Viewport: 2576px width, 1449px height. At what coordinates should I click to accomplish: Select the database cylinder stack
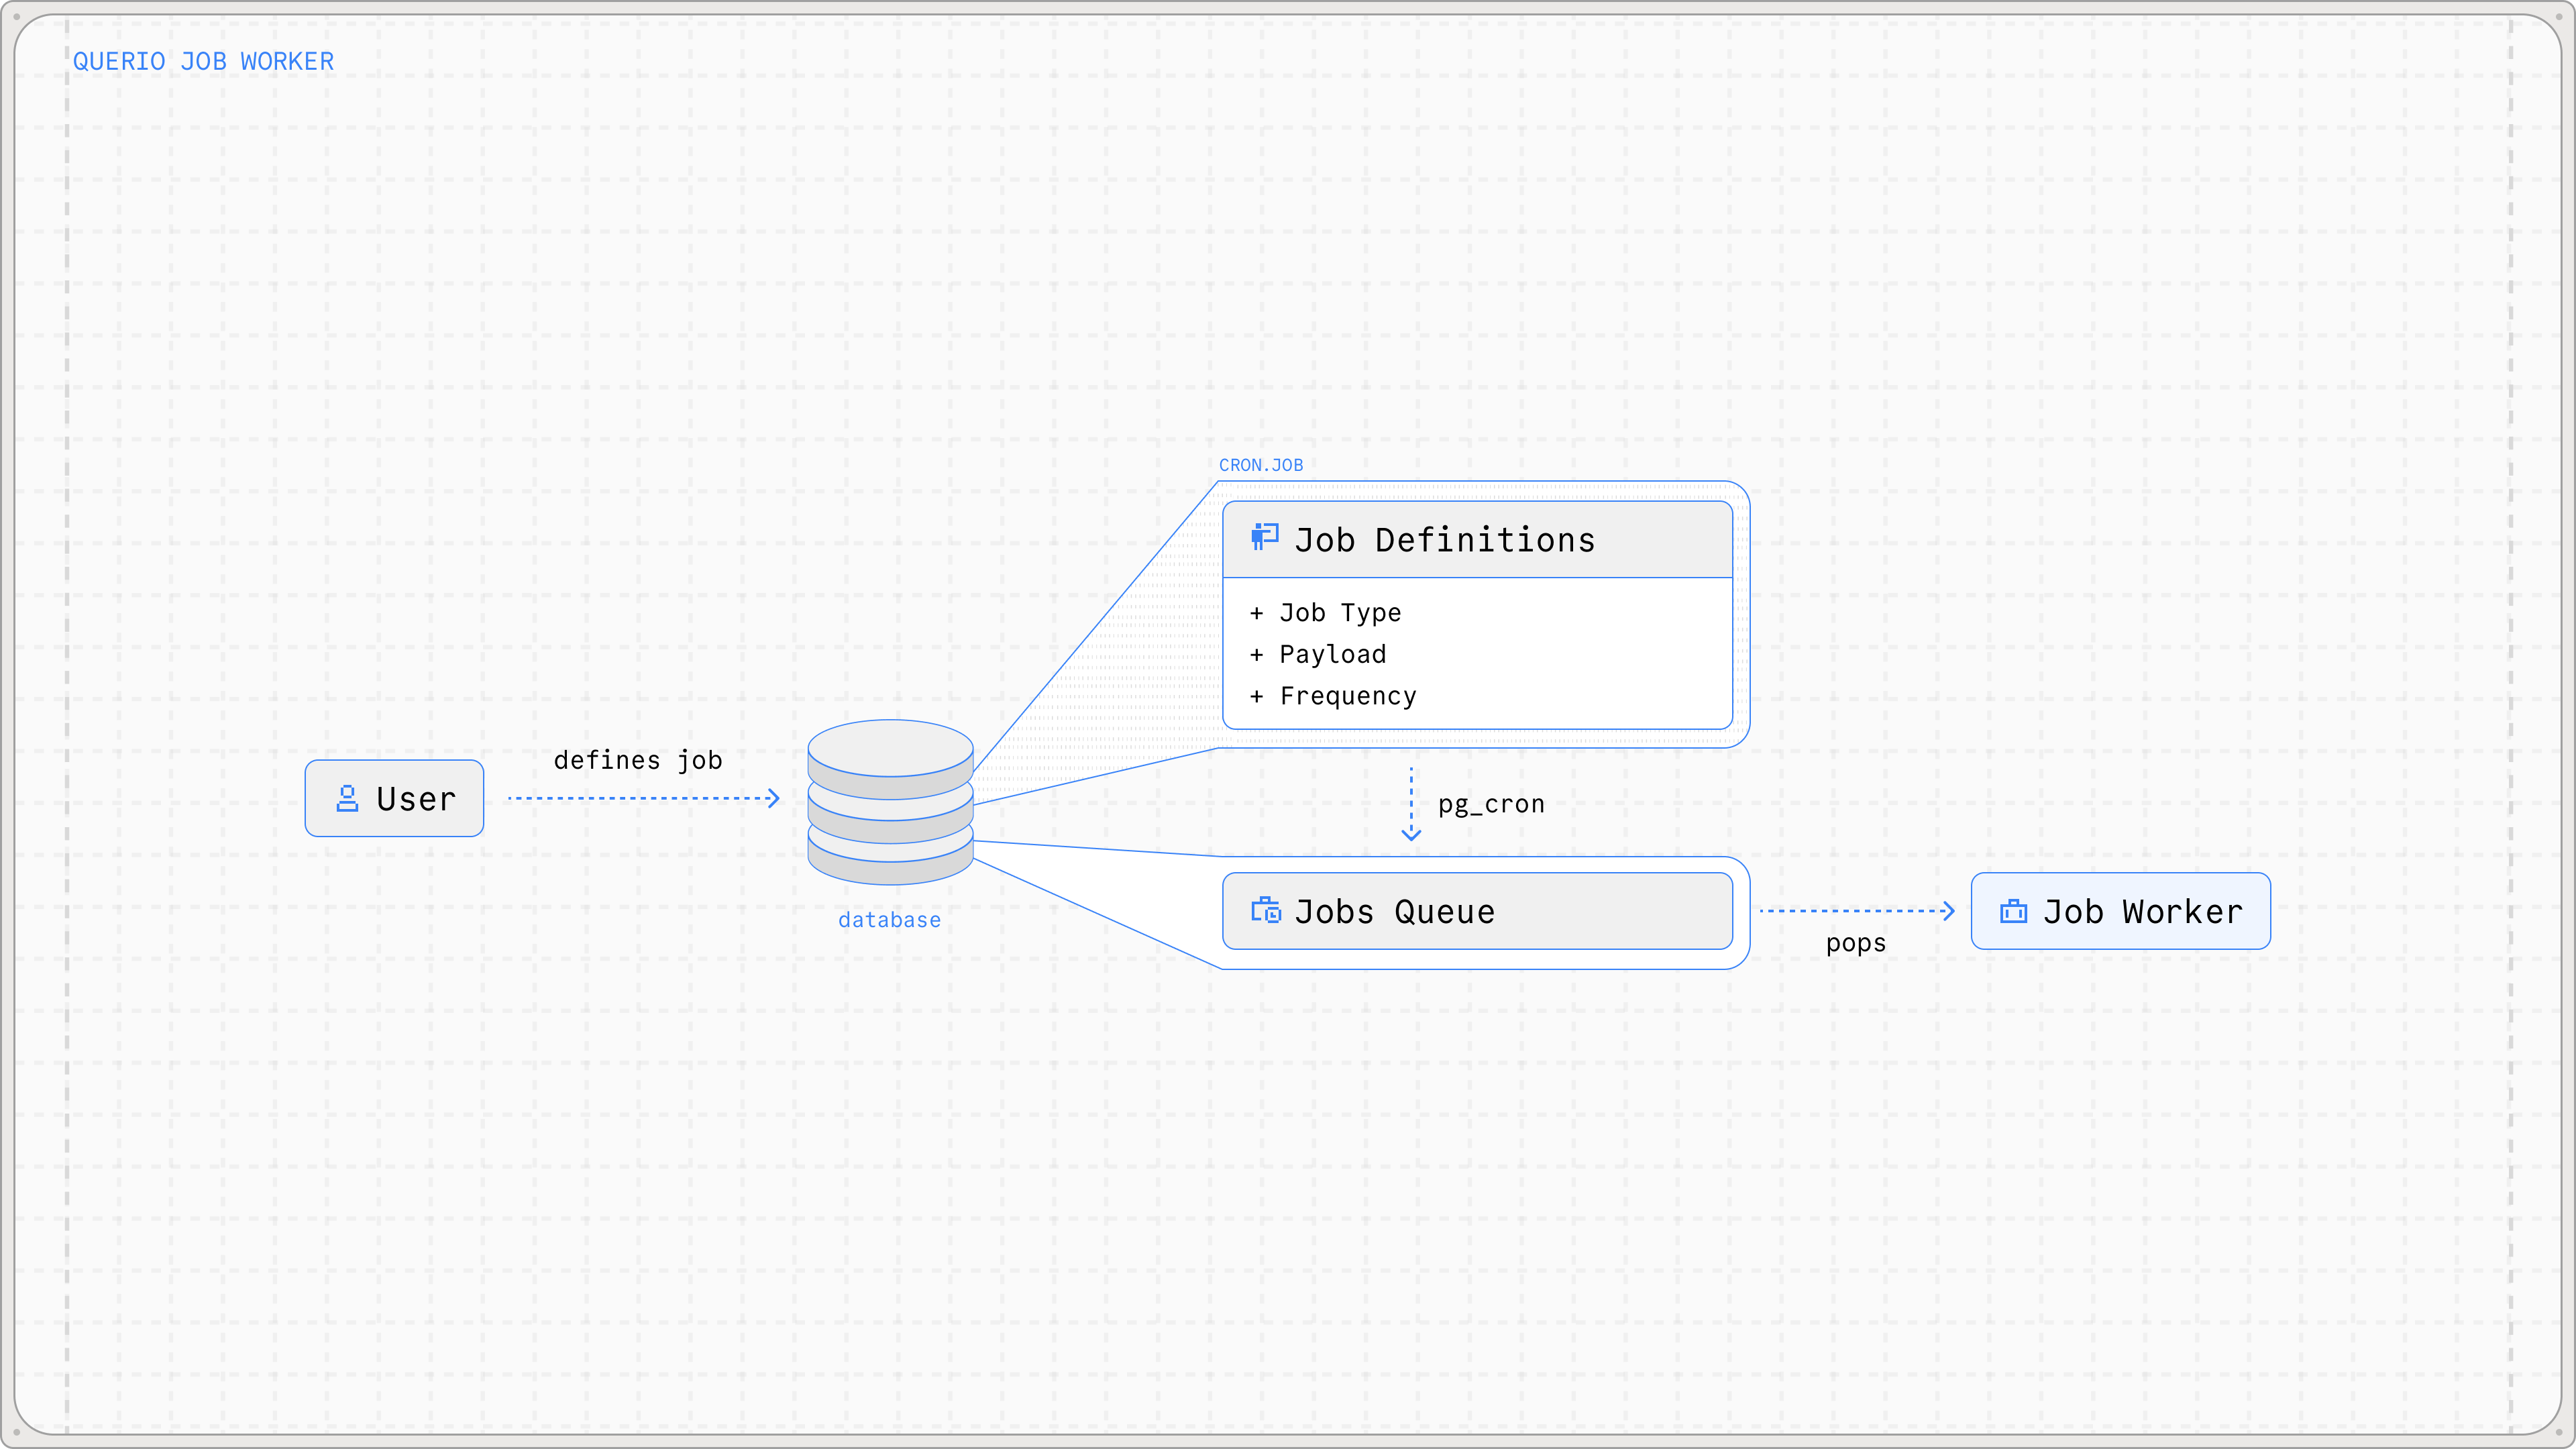[x=890, y=802]
